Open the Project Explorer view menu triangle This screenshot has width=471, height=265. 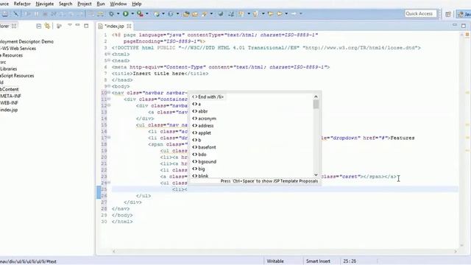[x=70, y=25]
